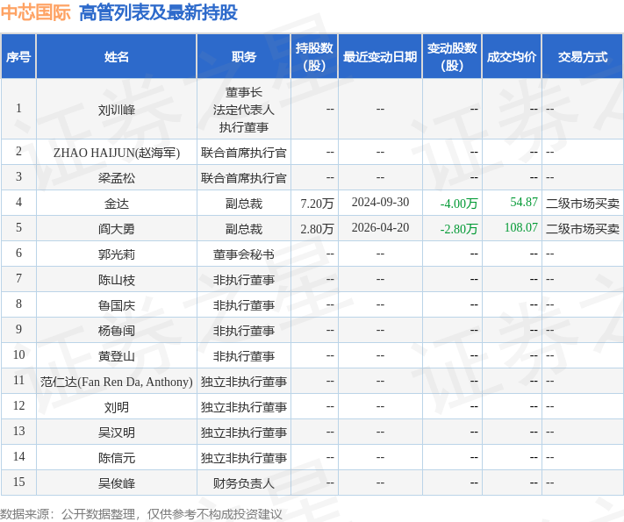Select ZHAO HAIJUN(赵海军) name cell
The height and width of the screenshot is (522, 624).
pyautogui.click(x=116, y=153)
